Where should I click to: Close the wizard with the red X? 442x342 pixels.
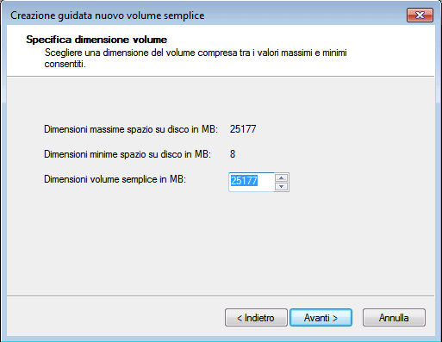[420, 15]
